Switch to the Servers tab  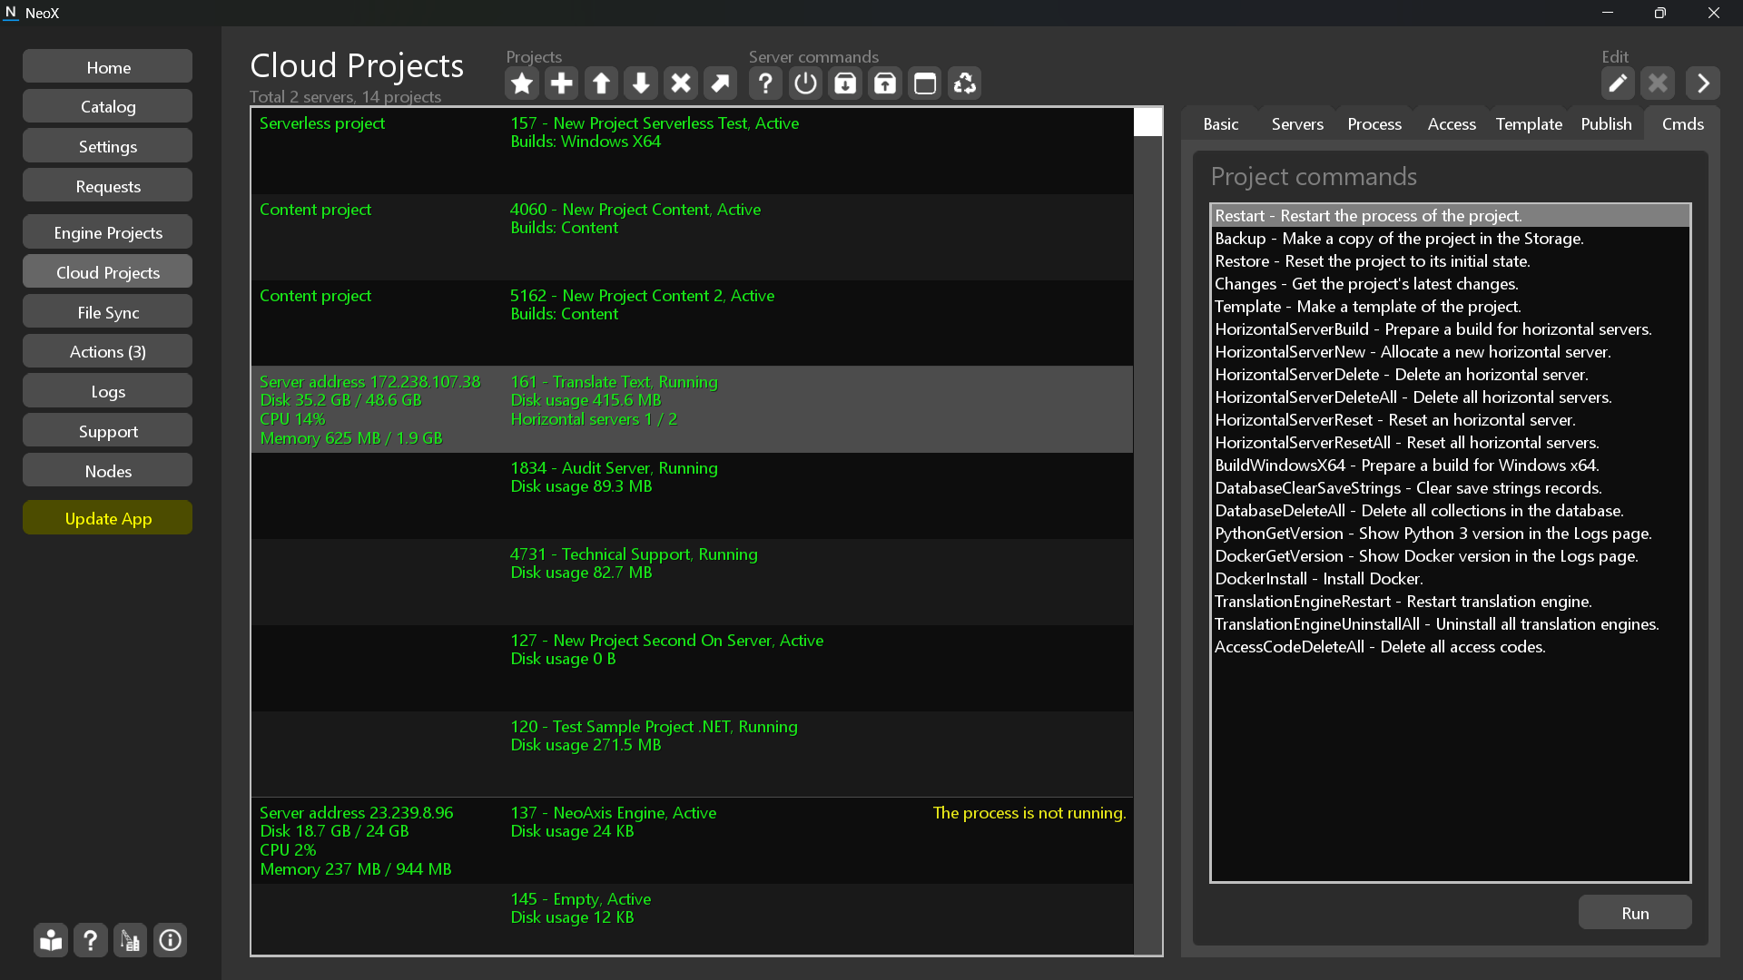1297,124
